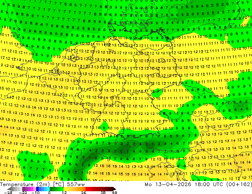Pick the bright red swatch in the legend
This screenshot has height=194, width=252.
point(87,189)
